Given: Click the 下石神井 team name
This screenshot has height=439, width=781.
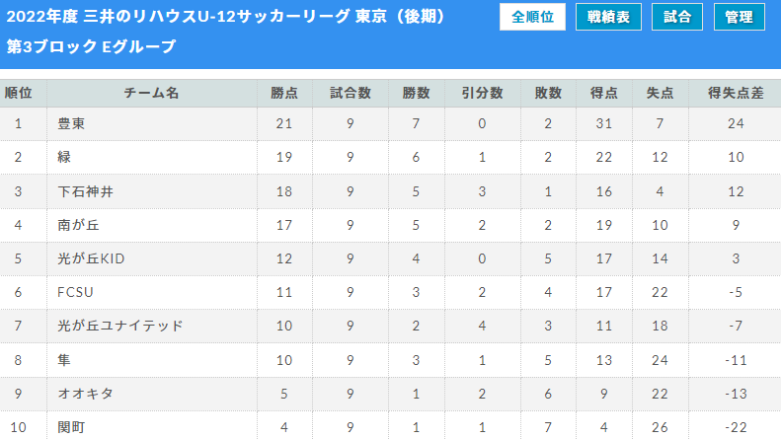Looking at the screenshot, I should click(x=85, y=191).
